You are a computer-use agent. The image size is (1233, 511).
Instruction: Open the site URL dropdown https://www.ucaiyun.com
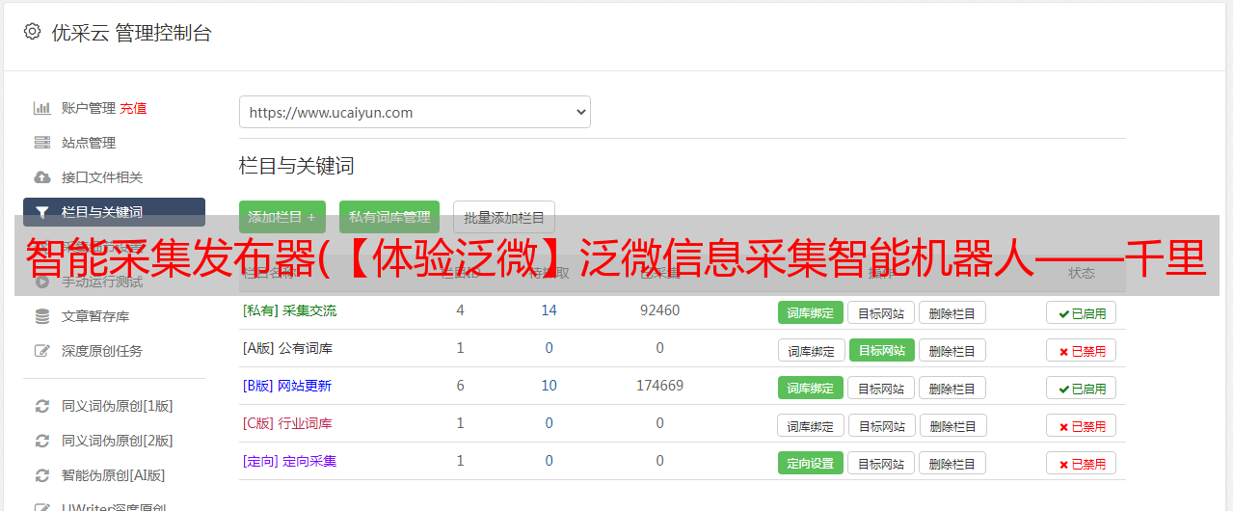(x=415, y=112)
